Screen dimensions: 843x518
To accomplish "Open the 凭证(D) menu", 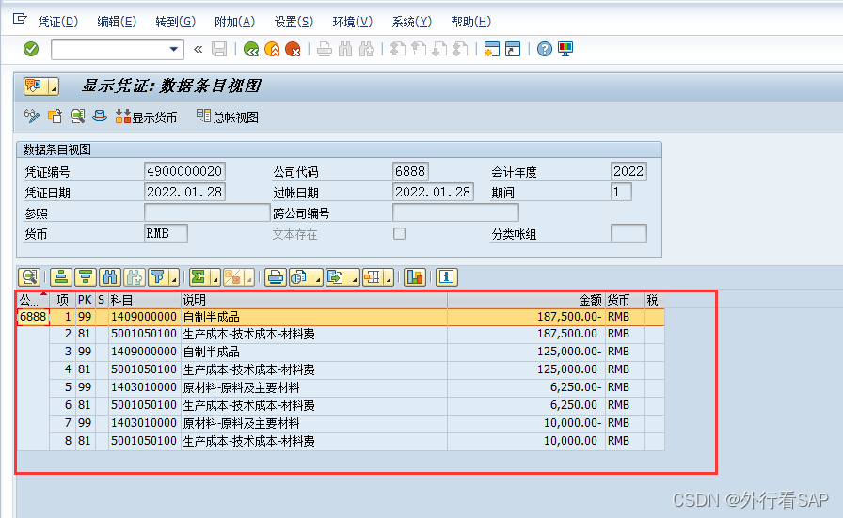I will click(x=58, y=22).
